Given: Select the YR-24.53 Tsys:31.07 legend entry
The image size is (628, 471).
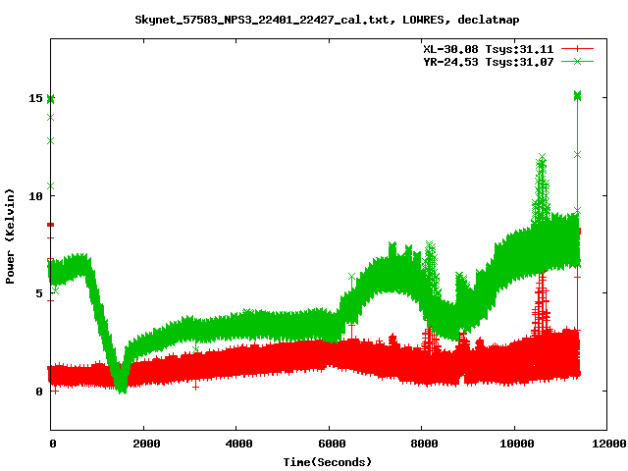Looking at the screenshot, I should pyautogui.click(x=489, y=62).
